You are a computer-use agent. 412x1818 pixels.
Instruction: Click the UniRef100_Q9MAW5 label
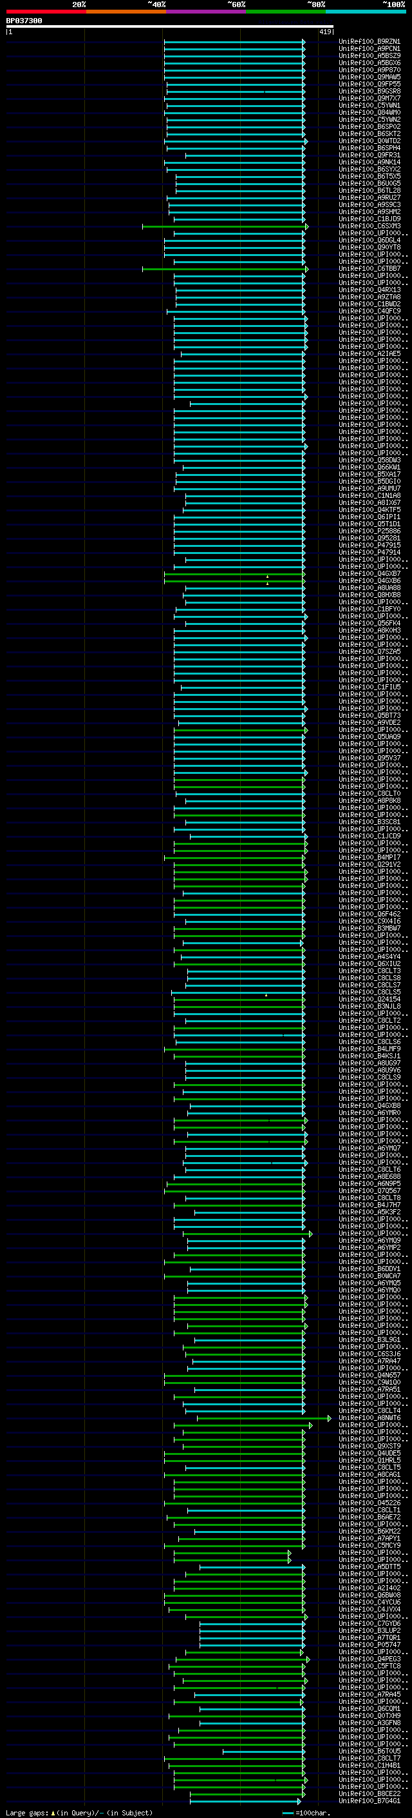pos(370,77)
